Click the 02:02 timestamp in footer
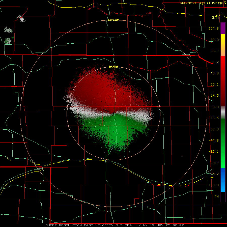The width and height of the screenshot is (227, 227). (x=178, y=225)
